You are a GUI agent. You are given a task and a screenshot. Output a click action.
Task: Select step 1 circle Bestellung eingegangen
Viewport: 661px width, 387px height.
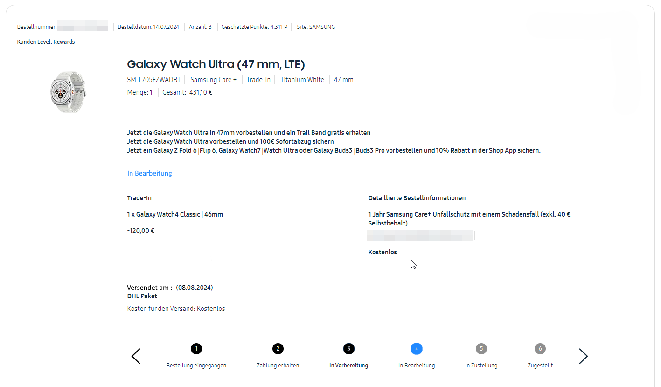click(x=196, y=349)
